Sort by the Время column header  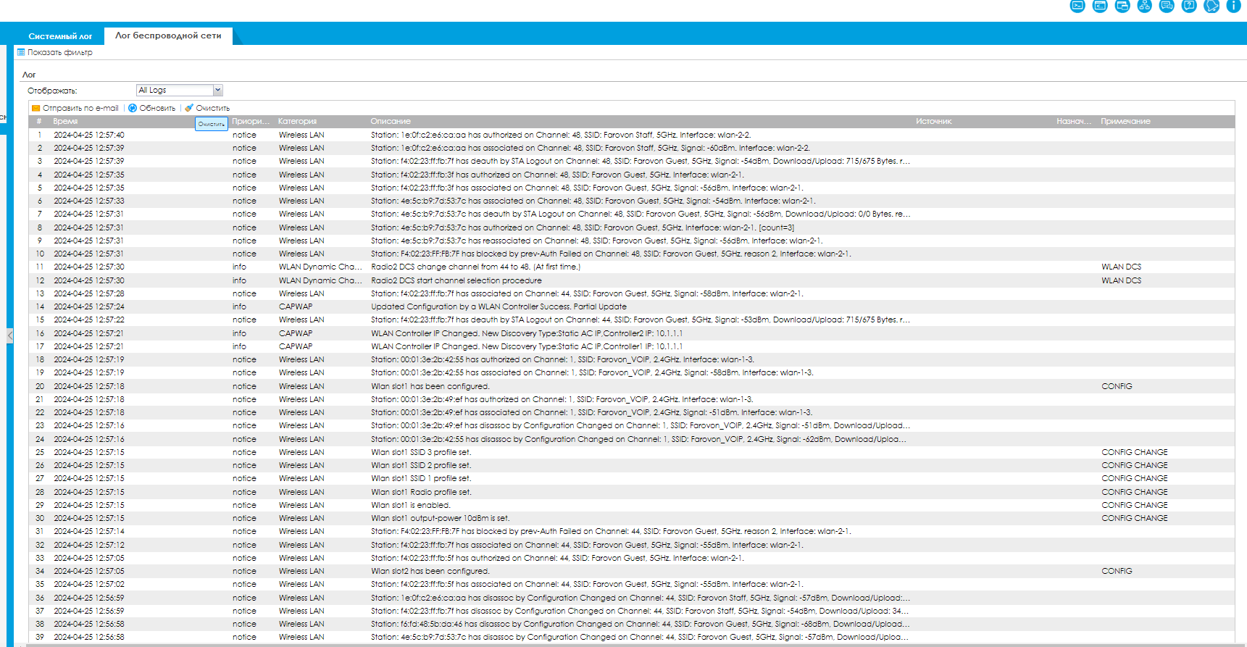click(x=65, y=121)
